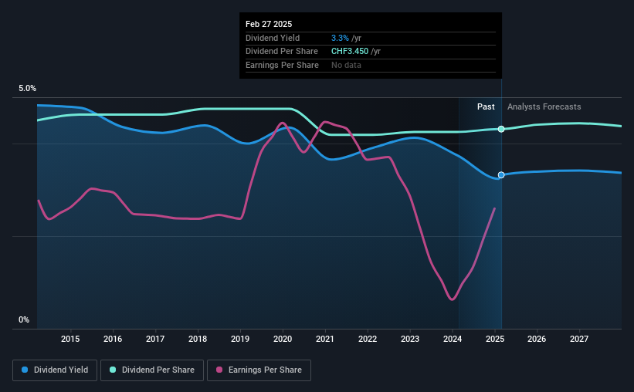Click the 5.0% y-axis label
Image resolution: width=634 pixels, height=392 pixels.
coord(27,88)
